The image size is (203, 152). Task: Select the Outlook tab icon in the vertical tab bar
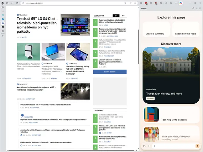point(3,19)
